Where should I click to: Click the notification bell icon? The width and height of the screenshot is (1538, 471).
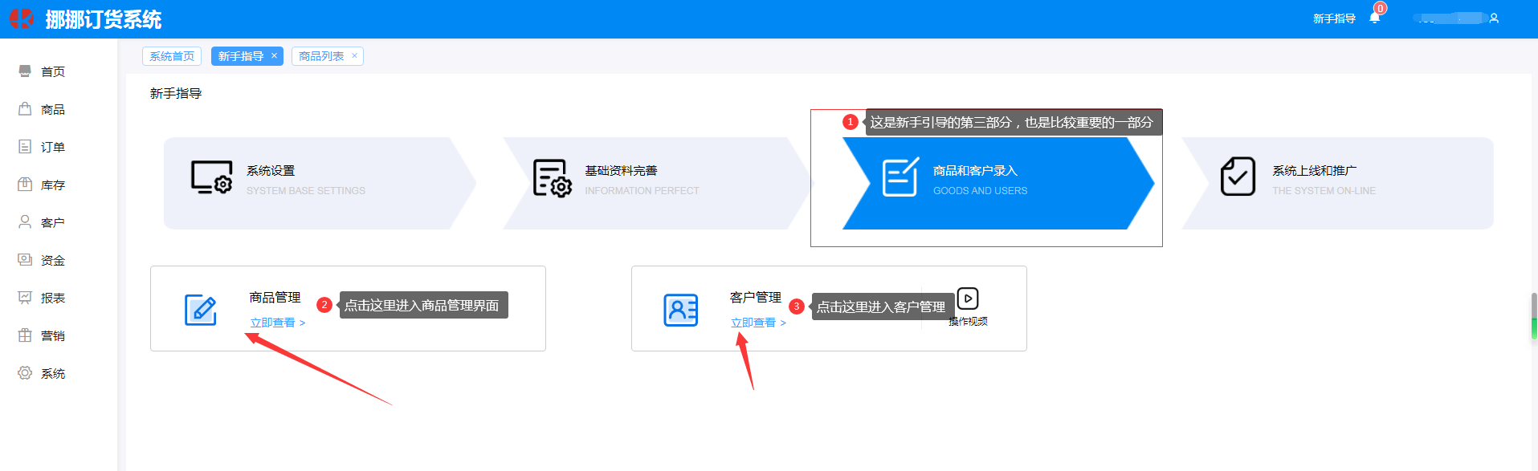coord(1374,18)
